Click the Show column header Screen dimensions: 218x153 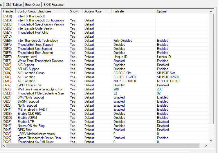click(75, 11)
